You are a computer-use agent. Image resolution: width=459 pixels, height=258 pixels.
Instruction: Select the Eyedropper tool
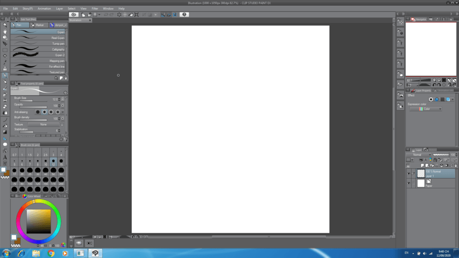coord(5,62)
